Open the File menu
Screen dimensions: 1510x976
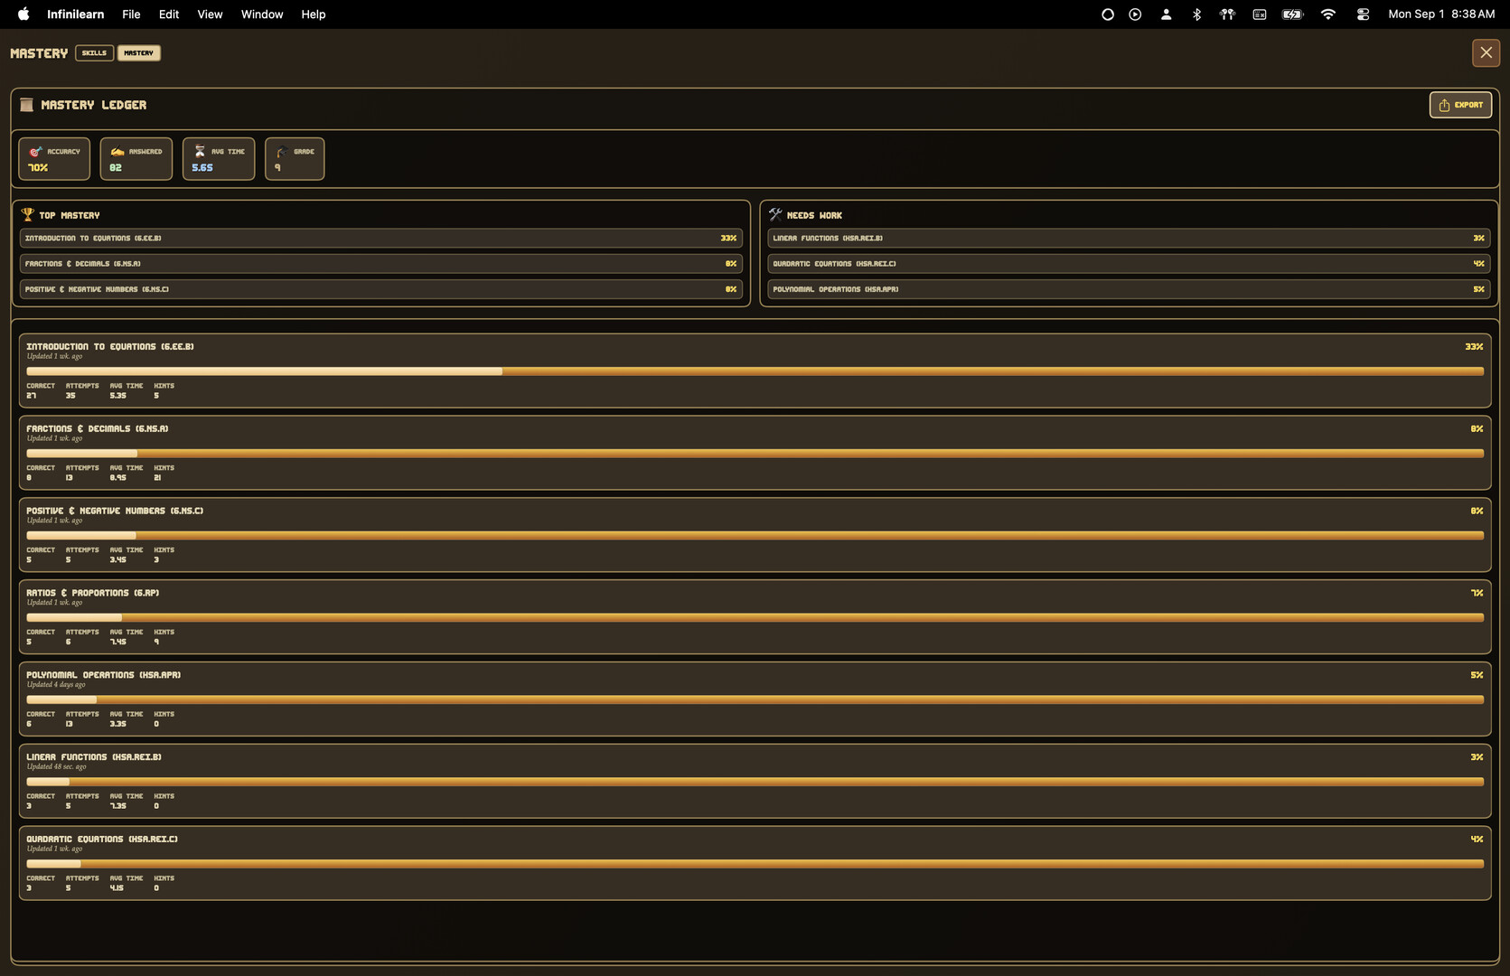click(131, 14)
